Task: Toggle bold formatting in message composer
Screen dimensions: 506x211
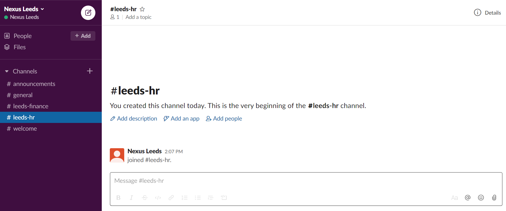Action: [118, 197]
